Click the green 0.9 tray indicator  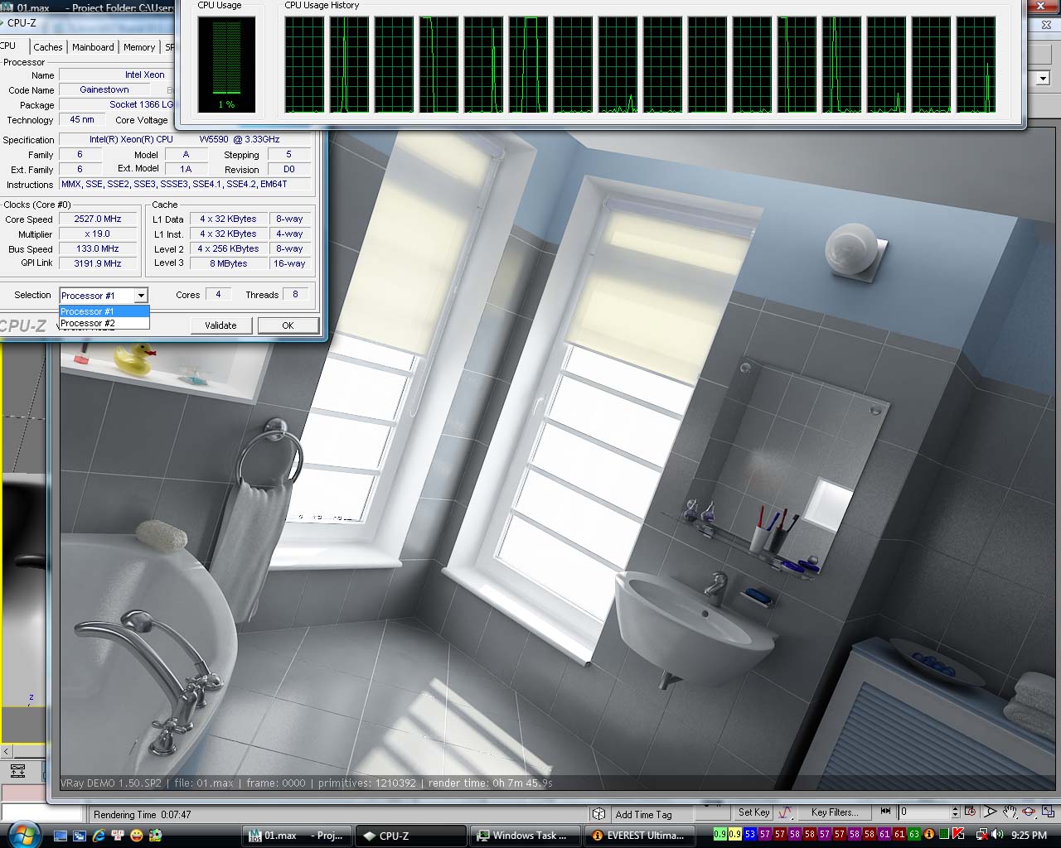[720, 834]
